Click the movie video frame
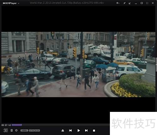 pos(78,64)
